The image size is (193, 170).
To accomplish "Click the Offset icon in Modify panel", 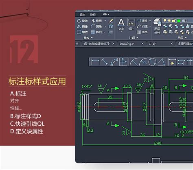I will pos(111,32).
